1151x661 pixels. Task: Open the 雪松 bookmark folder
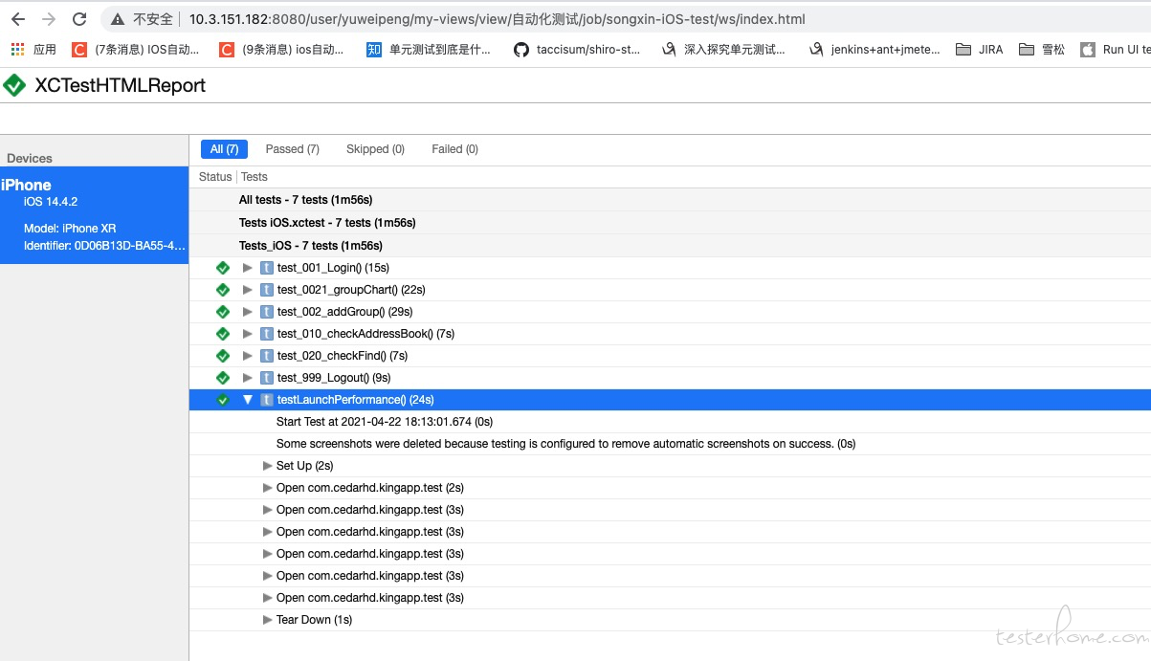1042,49
